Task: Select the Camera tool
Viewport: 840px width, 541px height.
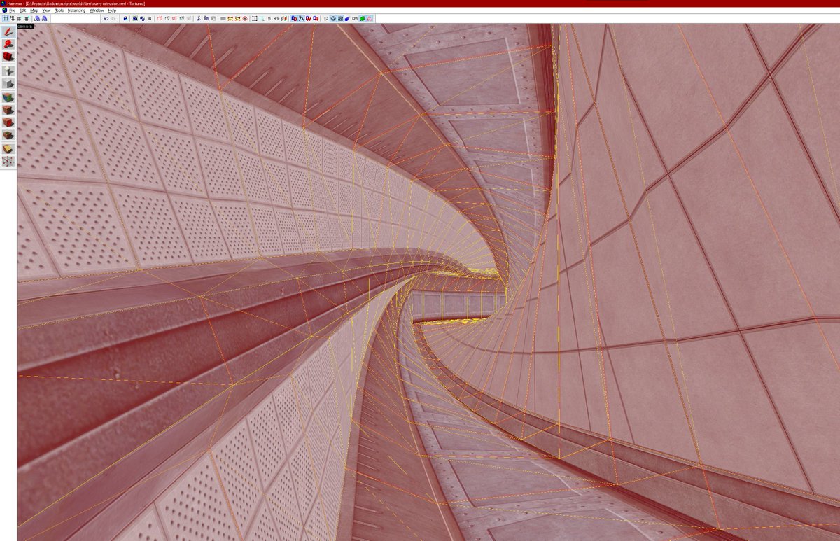Action: 8,57
